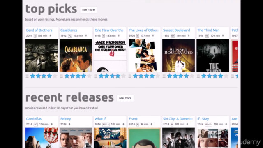Give The Third Man a fifth star

click(226, 76)
